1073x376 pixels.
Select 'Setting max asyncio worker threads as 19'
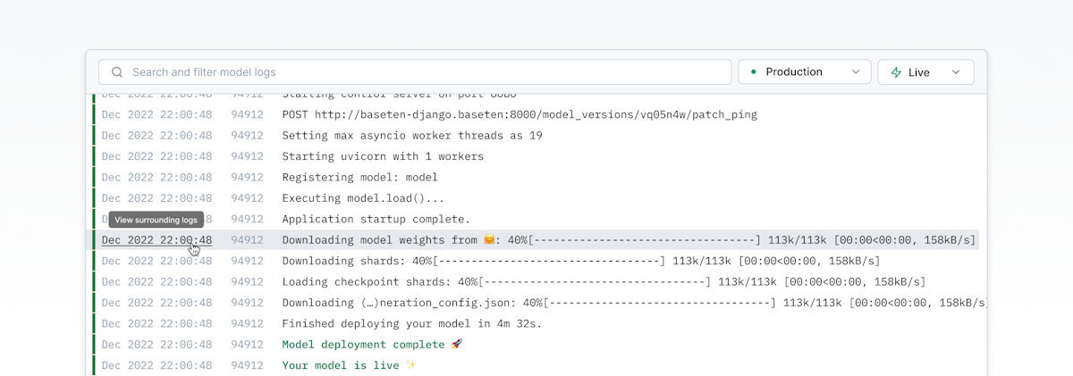pos(412,136)
